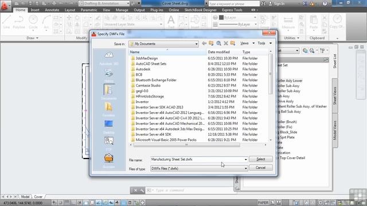Switch to the Insert ribbon tab

coord(35,10)
